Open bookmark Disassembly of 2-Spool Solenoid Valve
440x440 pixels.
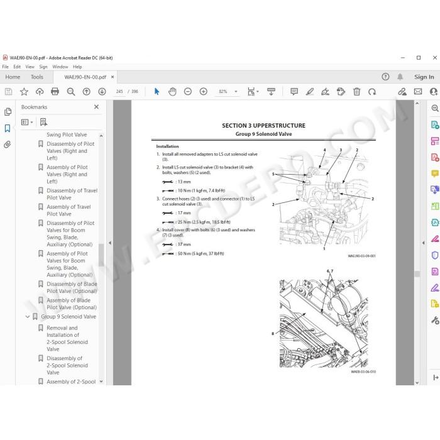pos(67,365)
